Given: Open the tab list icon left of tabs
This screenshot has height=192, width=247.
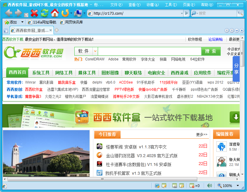Looking at the screenshot, I should tap(6, 30).
